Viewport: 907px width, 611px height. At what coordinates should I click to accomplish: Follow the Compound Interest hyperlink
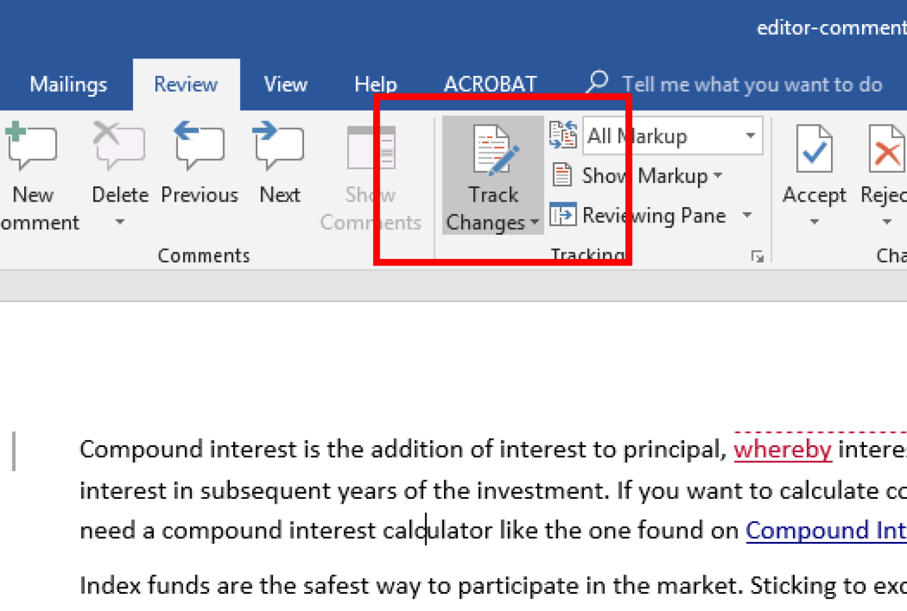(x=826, y=530)
